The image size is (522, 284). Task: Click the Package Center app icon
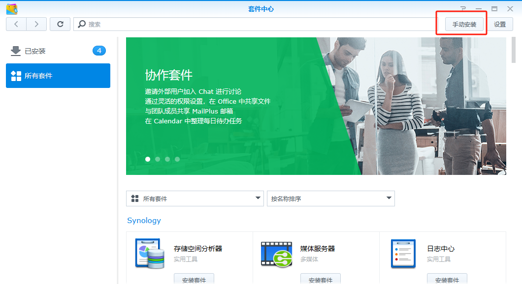[x=12, y=9]
